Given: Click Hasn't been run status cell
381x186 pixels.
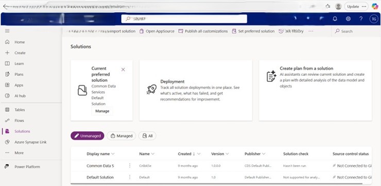Looking at the screenshot, I should [x=295, y=166].
